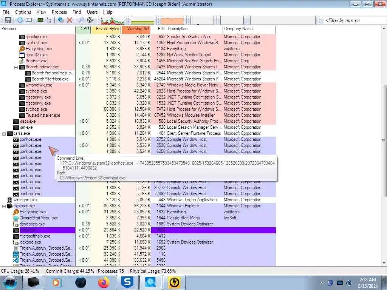Sort by the Working Set column header
Image resolution: width=387 pixels, height=290 pixels.
click(136, 29)
